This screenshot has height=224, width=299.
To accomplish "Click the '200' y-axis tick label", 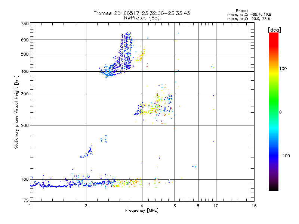I will click(x=25, y=125).
